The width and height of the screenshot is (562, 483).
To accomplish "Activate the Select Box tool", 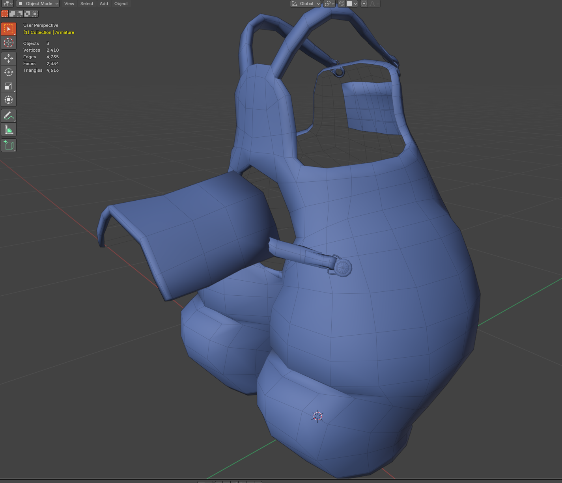I will click(x=9, y=29).
